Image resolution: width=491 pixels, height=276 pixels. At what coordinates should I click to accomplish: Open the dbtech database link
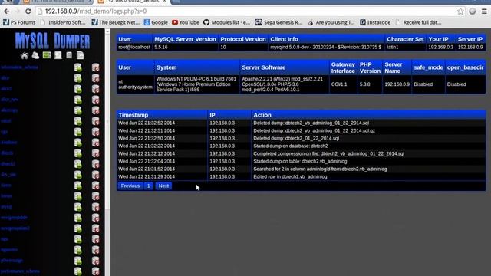[7, 153]
